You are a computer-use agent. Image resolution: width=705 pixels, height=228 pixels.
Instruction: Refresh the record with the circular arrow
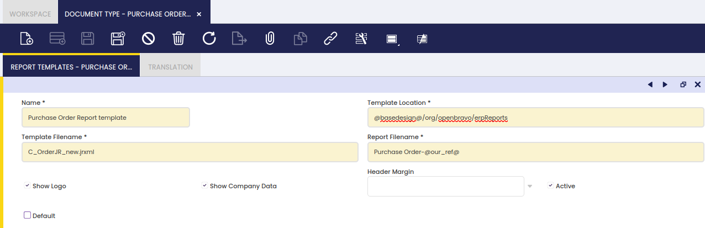[209, 39]
